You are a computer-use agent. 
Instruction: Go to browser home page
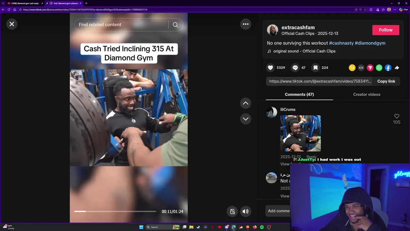point(15,10)
